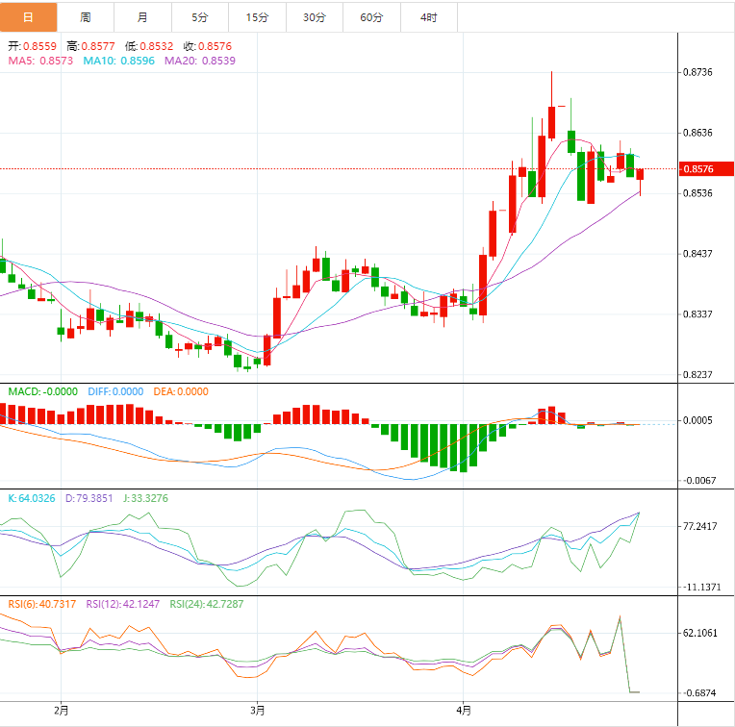735x727 pixels.
Task: Select the 15分 timeframe tab
Action: pos(257,17)
